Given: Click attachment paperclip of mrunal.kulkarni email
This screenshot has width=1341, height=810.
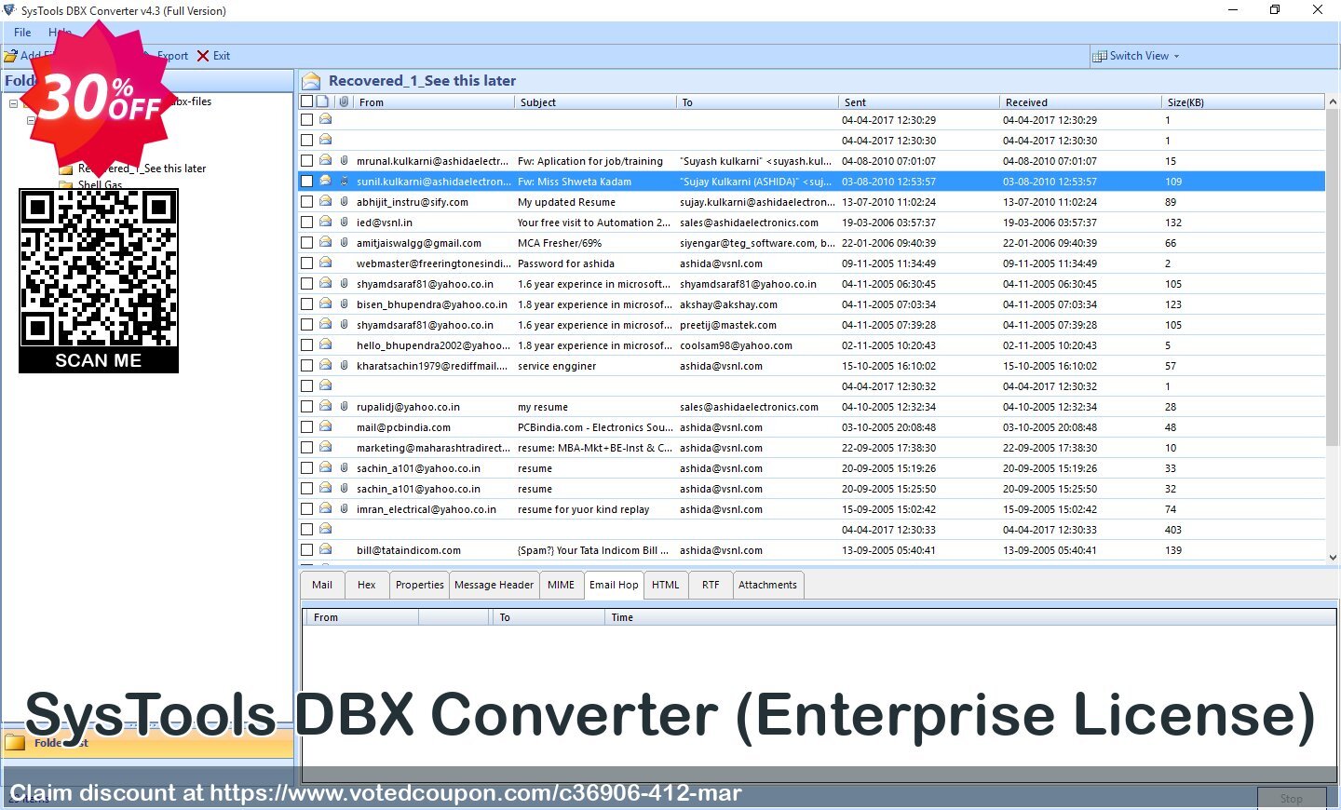Looking at the screenshot, I should pyautogui.click(x=344, y=160).
